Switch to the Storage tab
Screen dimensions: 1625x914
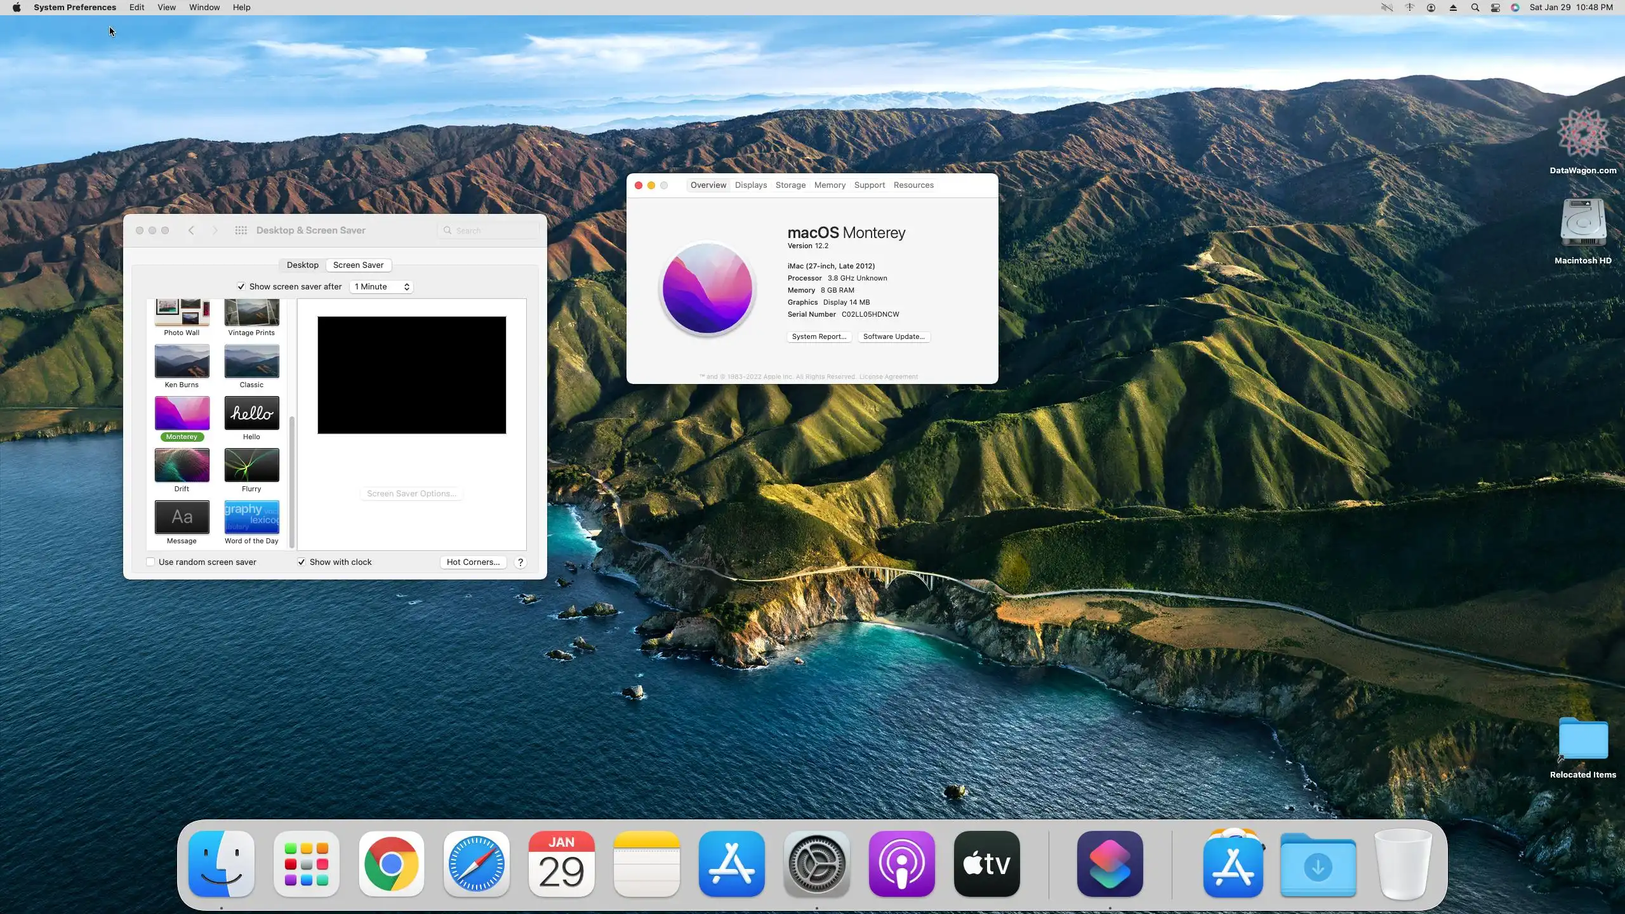pyautogui.click(x=790, y=185)
